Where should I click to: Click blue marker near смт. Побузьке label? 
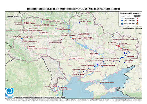[70, 59]
